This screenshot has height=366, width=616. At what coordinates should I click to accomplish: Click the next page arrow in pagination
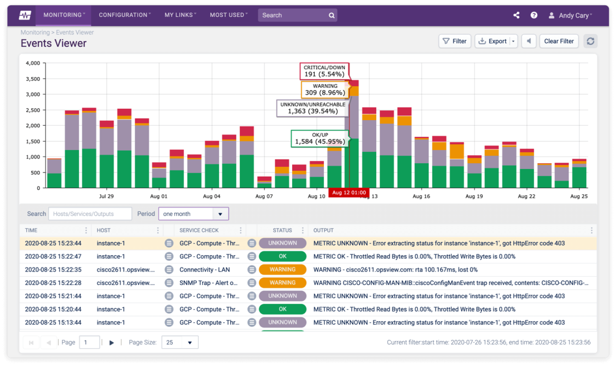[112, 342]
